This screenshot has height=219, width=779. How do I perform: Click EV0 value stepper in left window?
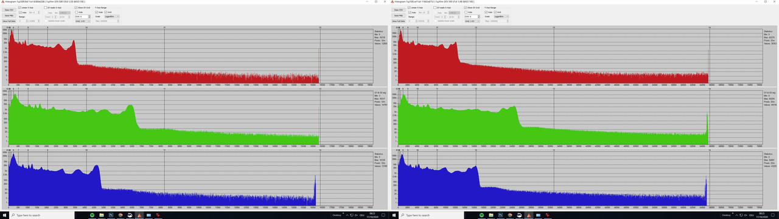point(89,16)
